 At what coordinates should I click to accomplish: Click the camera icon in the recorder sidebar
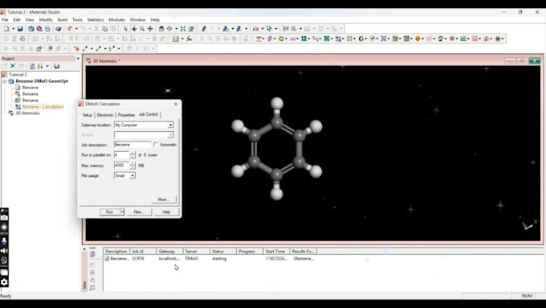[x=4, y=218]
